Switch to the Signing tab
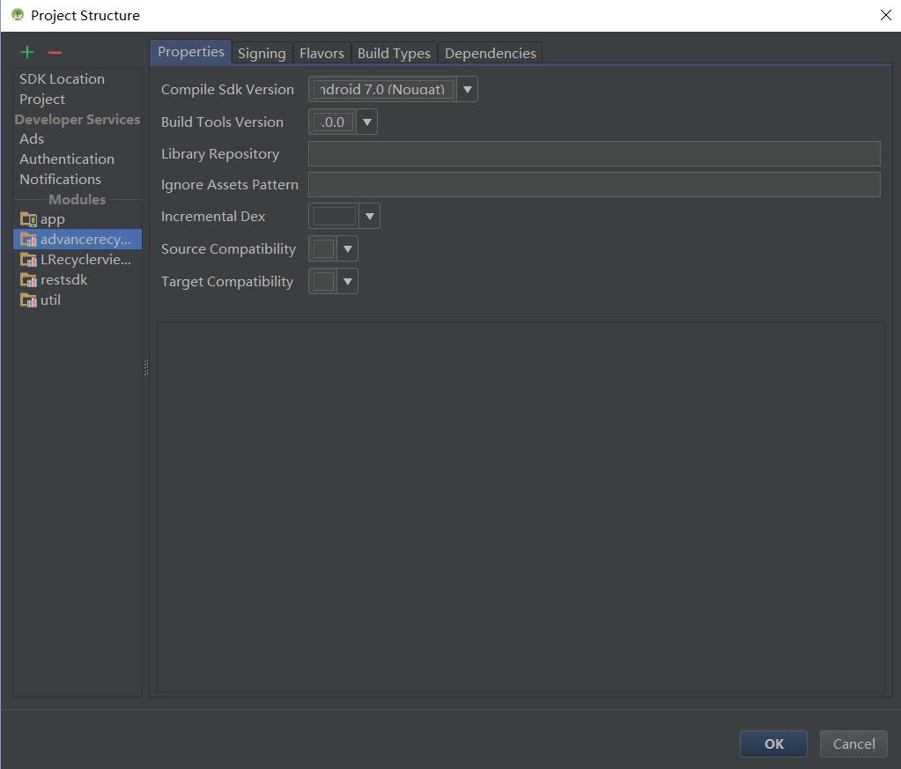The width and height of the screenshot is (901, 769). pyautogui.click(x=261, y=53)
